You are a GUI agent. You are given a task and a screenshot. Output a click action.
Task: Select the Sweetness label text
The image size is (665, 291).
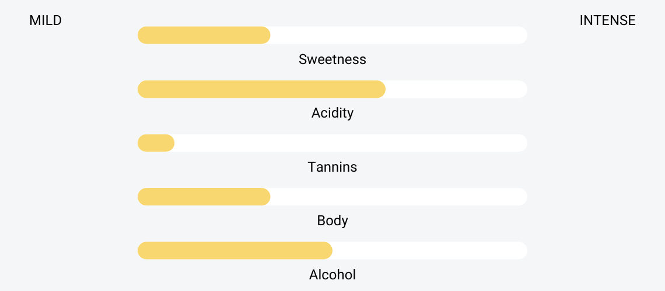[332, 59]
